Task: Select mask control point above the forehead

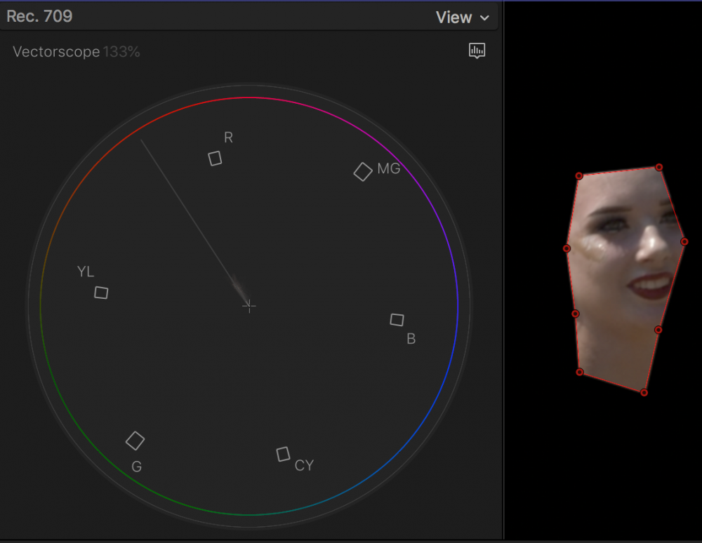Action: click(579, 176)
